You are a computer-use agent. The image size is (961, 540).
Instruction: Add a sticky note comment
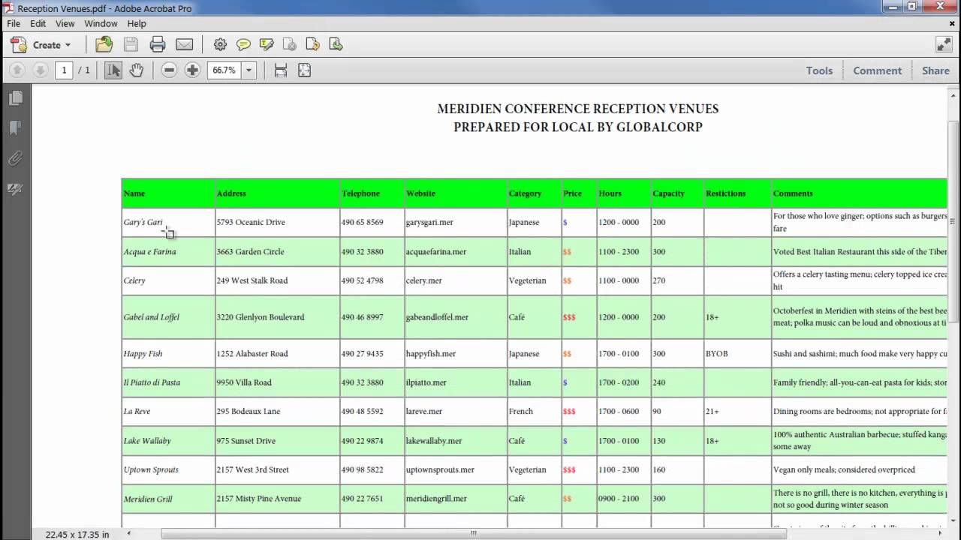coord(243,45)
